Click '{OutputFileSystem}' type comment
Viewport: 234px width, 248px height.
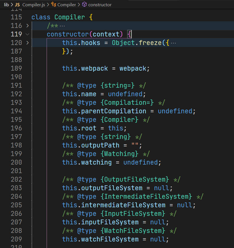coord(135,179)
